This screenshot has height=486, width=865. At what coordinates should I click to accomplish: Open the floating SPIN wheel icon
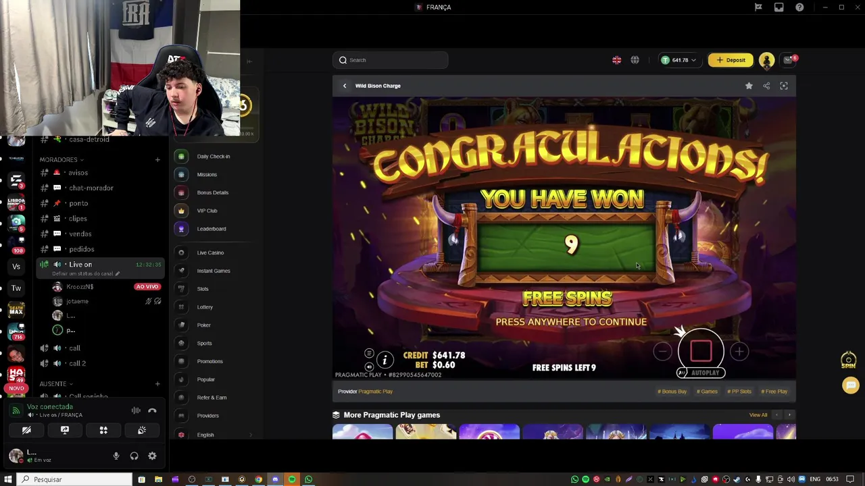click(x=849, y=360)
